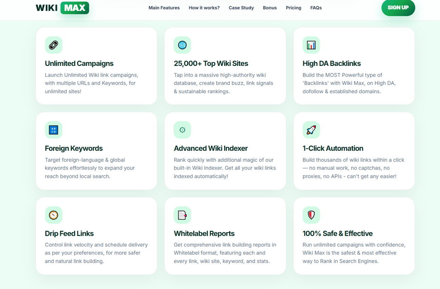
Task: Click the Unlimited Campaigns heading
Action: pos(79,63)
